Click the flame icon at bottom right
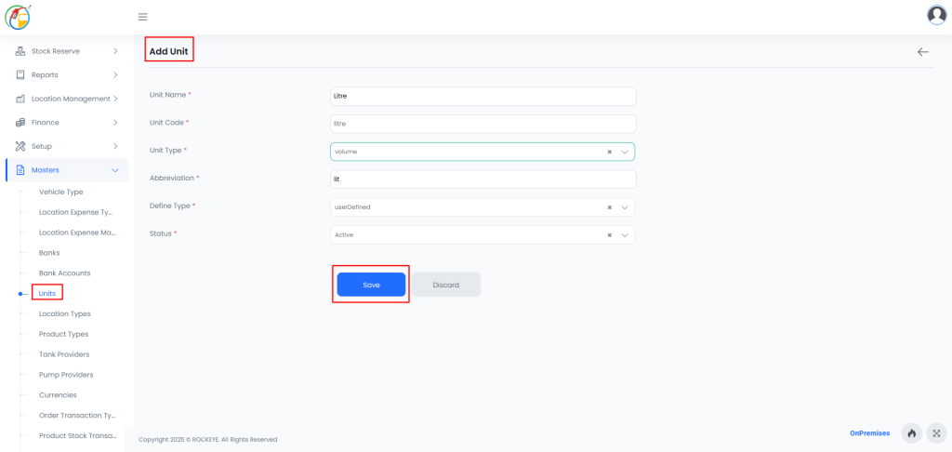The height and width of the screenshot is (452, 952). 911,432
